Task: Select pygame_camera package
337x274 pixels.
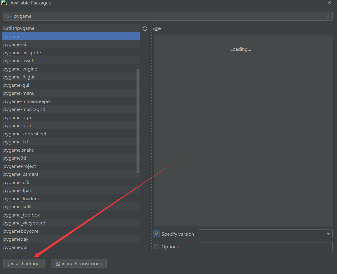Action: [71, 174]
